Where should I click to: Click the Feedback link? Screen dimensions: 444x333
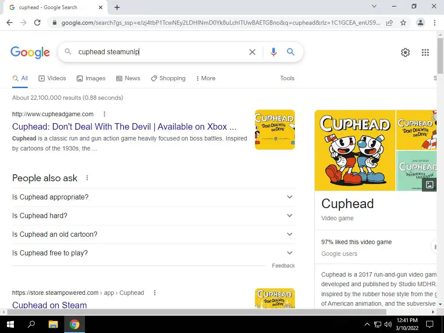[283, 266]
